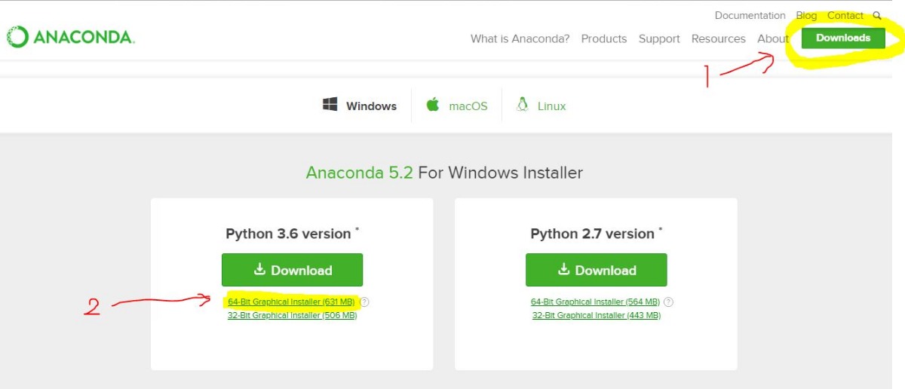Click help icon beside 631 MB installer
905x389 pixels.
(364, 302)
